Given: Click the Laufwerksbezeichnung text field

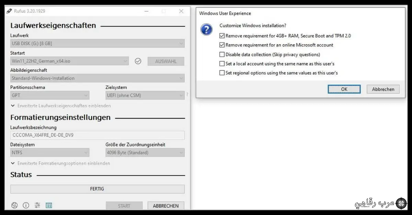Looking at the screenshot, I should tap(97, 135).
